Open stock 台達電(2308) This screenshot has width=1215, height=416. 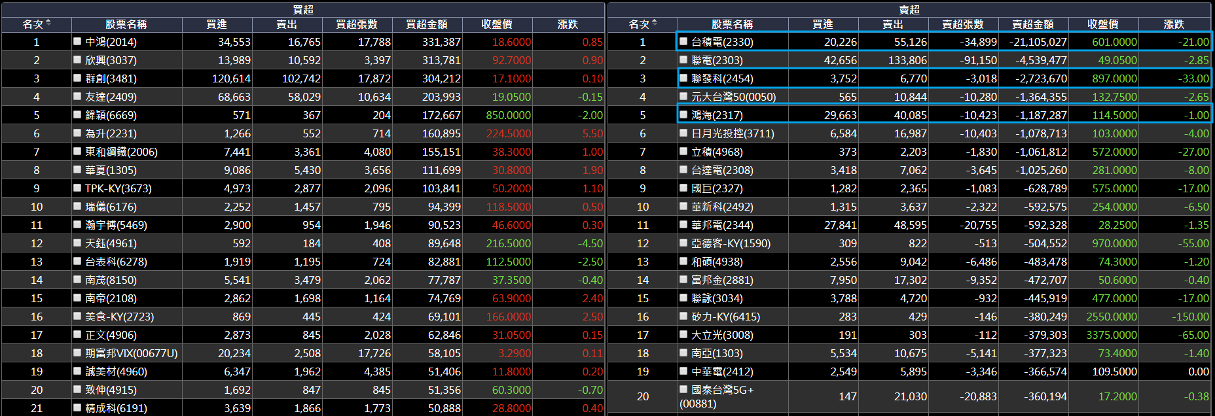point(722,170)
